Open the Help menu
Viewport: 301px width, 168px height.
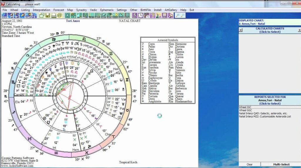(183, 10)
